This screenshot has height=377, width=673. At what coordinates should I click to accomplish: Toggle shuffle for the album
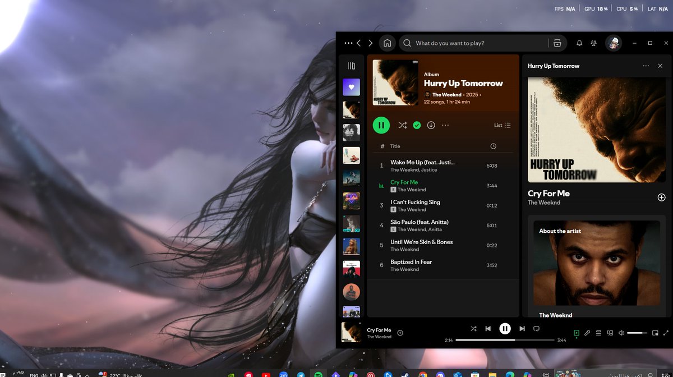tap(403, 125)
